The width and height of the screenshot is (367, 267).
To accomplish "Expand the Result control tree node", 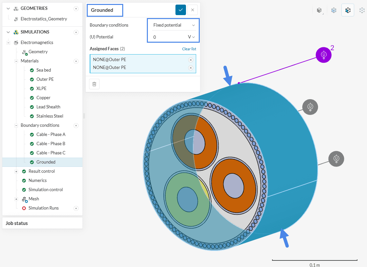I will [x=16, y=171].
